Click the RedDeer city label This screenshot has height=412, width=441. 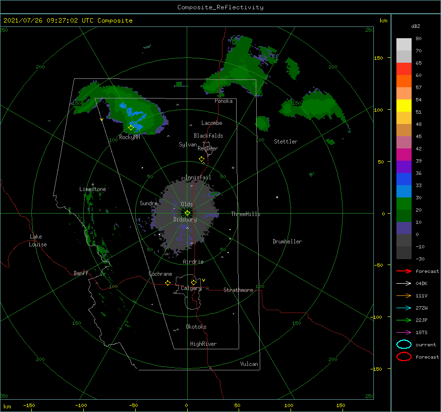tap(208, 148)
